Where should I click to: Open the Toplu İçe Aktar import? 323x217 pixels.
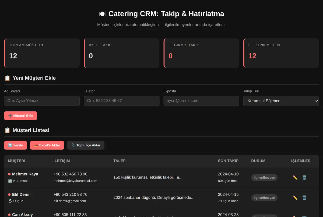(86, 145)
